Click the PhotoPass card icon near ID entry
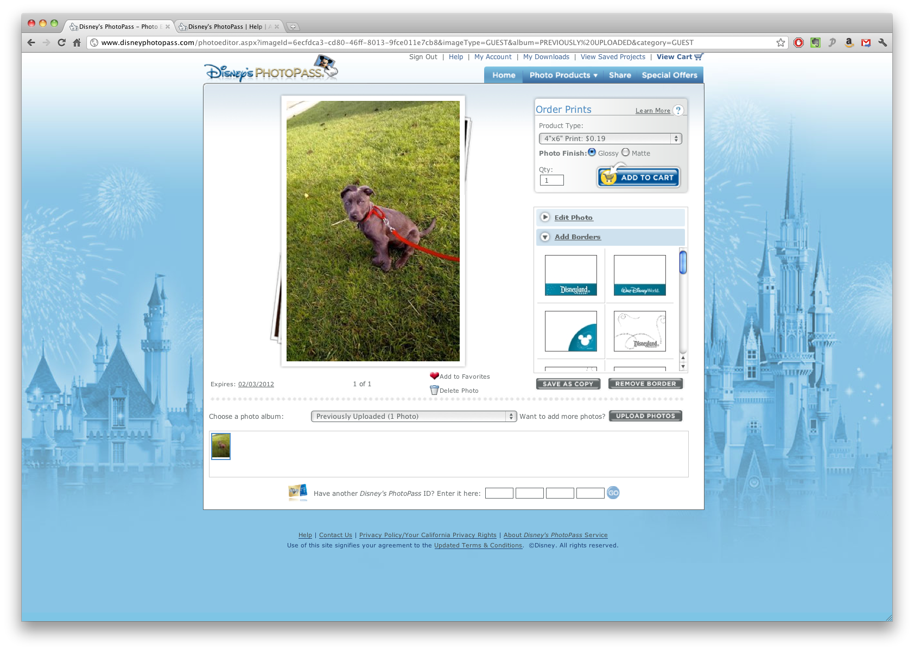Screen dimensions: 914x651 pos(298,492)
